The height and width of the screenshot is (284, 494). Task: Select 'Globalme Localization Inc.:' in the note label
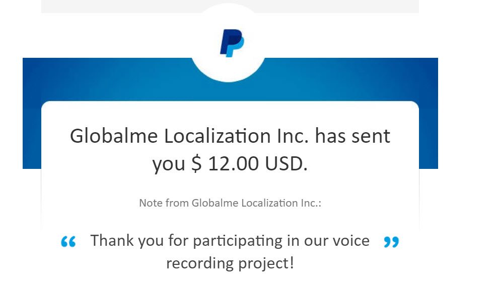coord(256,203)
